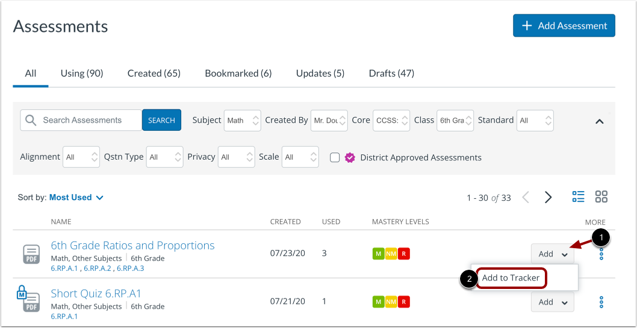Viewport: 637px width, 328px height.
Task: Click green M mastery badge for 6th Grade Ratios
Action: (x=378, y=254)
